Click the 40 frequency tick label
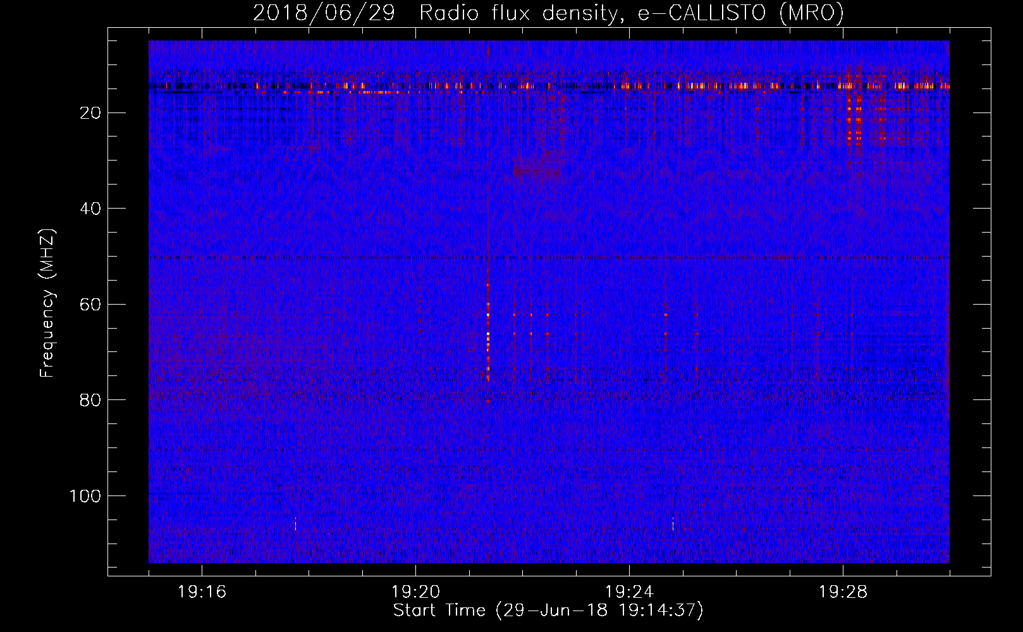The height and width of the screenshot is (632, 1023). pyautogui.click(x=91, y=209)
